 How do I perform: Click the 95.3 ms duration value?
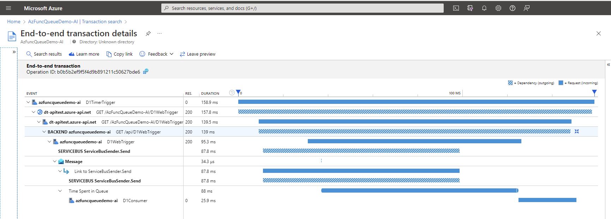[208, 142]
